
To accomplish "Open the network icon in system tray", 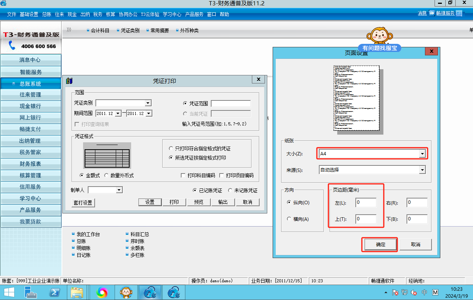I will point(404,292).
